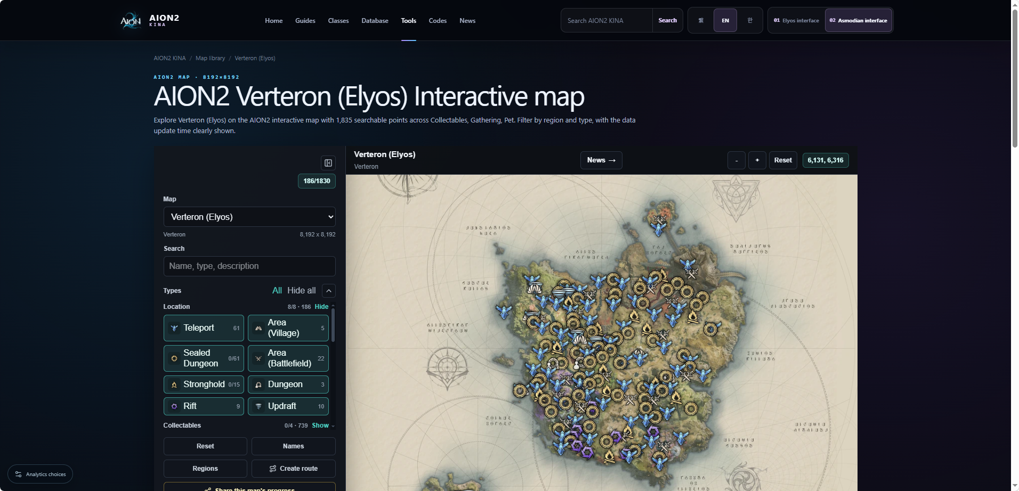Image resolution: width=1019 pixels, height=491 pixels.
Task: Toggle the Rift location filter
Action: click(204, 406)
